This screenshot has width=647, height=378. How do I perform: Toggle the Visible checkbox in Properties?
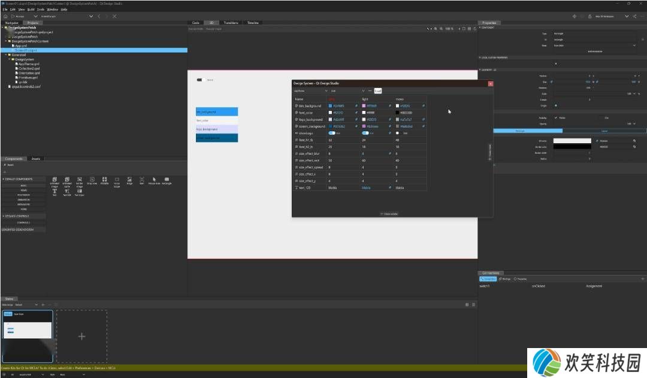pos(556,118)
